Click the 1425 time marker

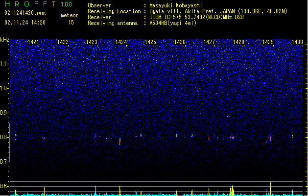tap(151, 42)
